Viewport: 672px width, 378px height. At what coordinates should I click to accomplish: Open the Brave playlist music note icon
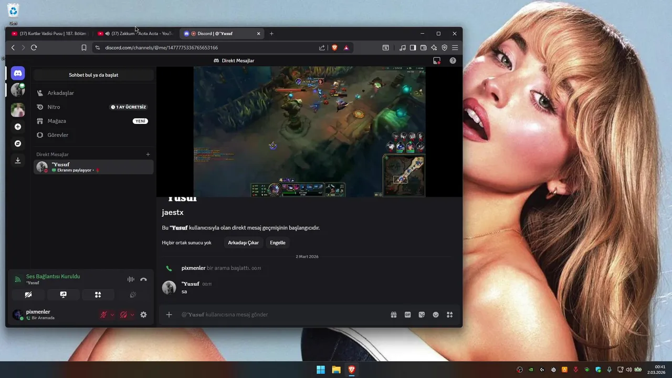coord(403,47)
